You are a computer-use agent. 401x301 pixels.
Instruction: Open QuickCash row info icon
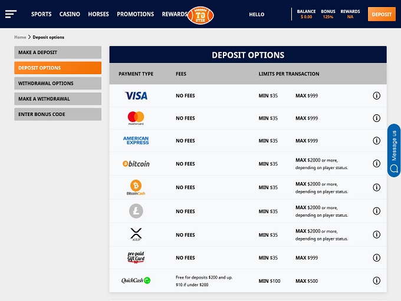[x=377, y=280]
